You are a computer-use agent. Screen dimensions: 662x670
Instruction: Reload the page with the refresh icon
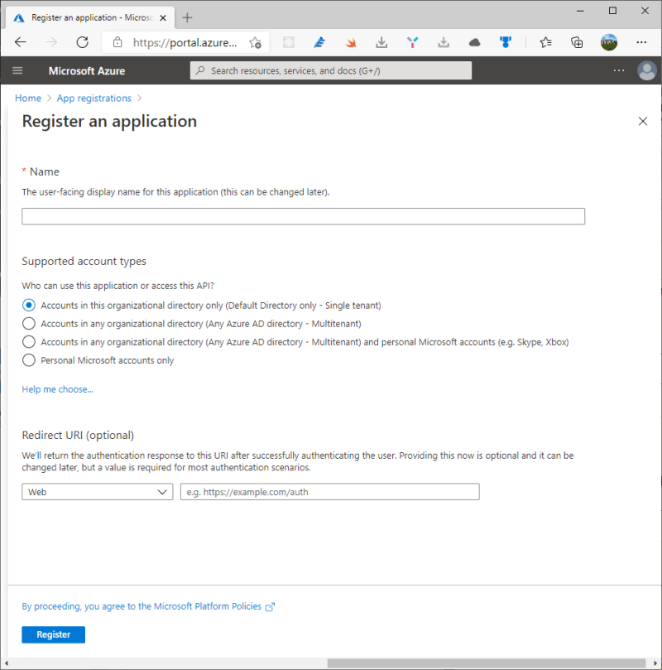point(83,42)
